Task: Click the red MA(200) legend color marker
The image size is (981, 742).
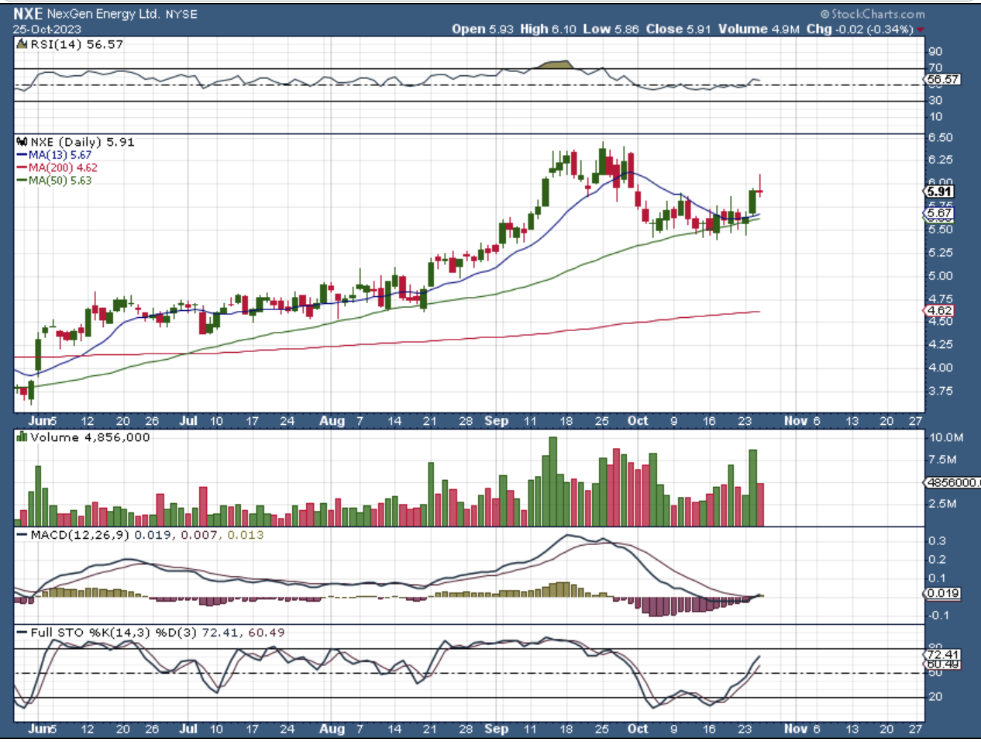Action: point(22,167)
